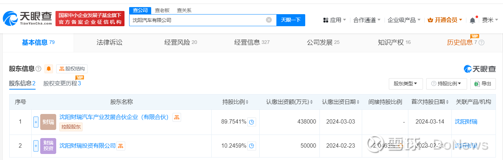Open the 沈阳财瑞 related-institution link in row 1
Viewport: 503px width, 160px height.
(x=466, y=122)
